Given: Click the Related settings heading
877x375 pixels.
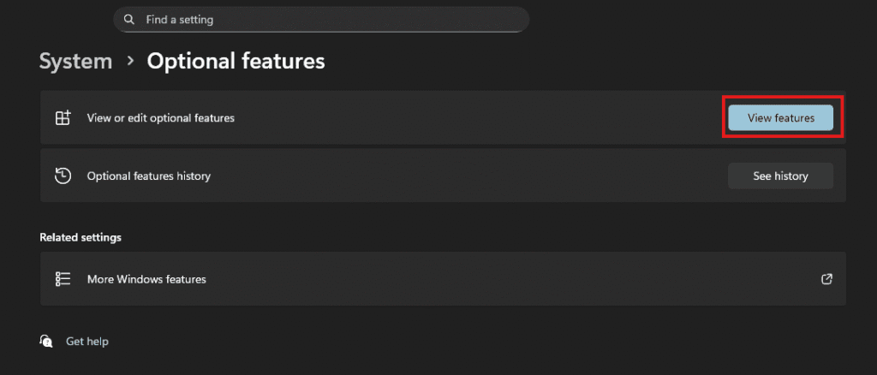Looking at the screenshot, I should tap(81, 236).
